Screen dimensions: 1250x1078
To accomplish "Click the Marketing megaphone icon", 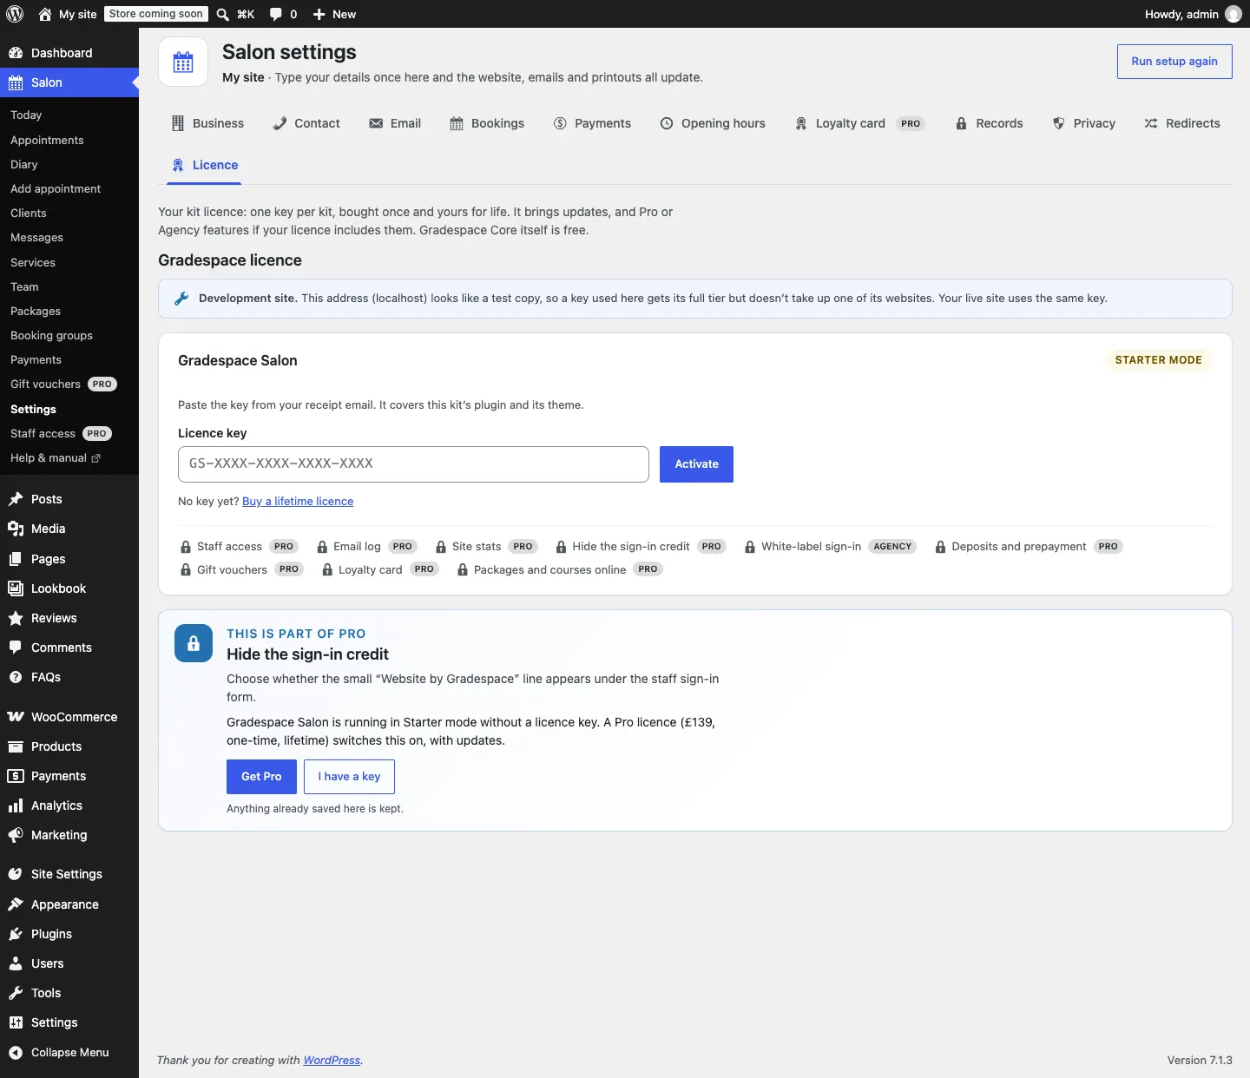I will click(x=16, y=835).
